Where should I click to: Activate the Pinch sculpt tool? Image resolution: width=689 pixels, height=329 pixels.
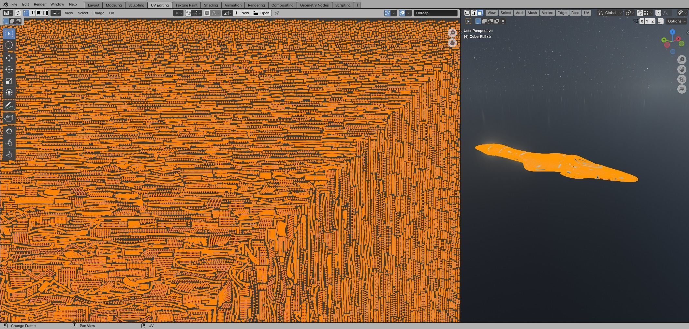pos(9,154)
